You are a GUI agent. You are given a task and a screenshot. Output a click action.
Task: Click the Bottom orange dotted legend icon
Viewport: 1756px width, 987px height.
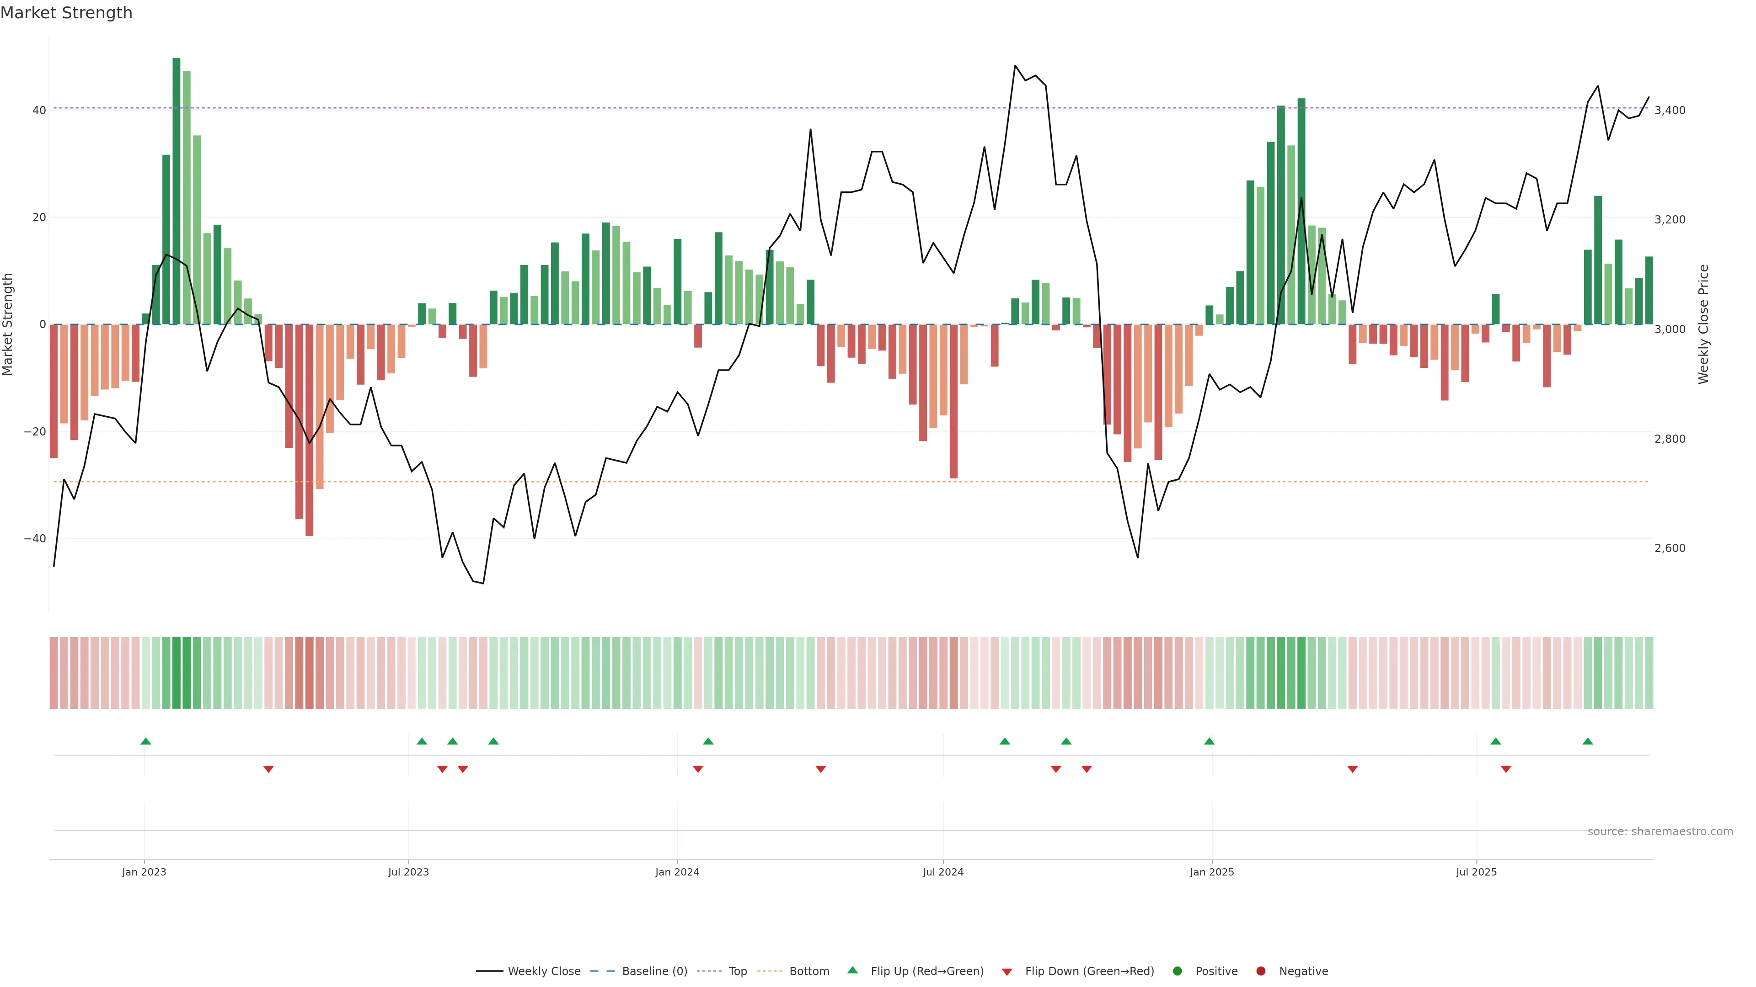tap(770, 971)
